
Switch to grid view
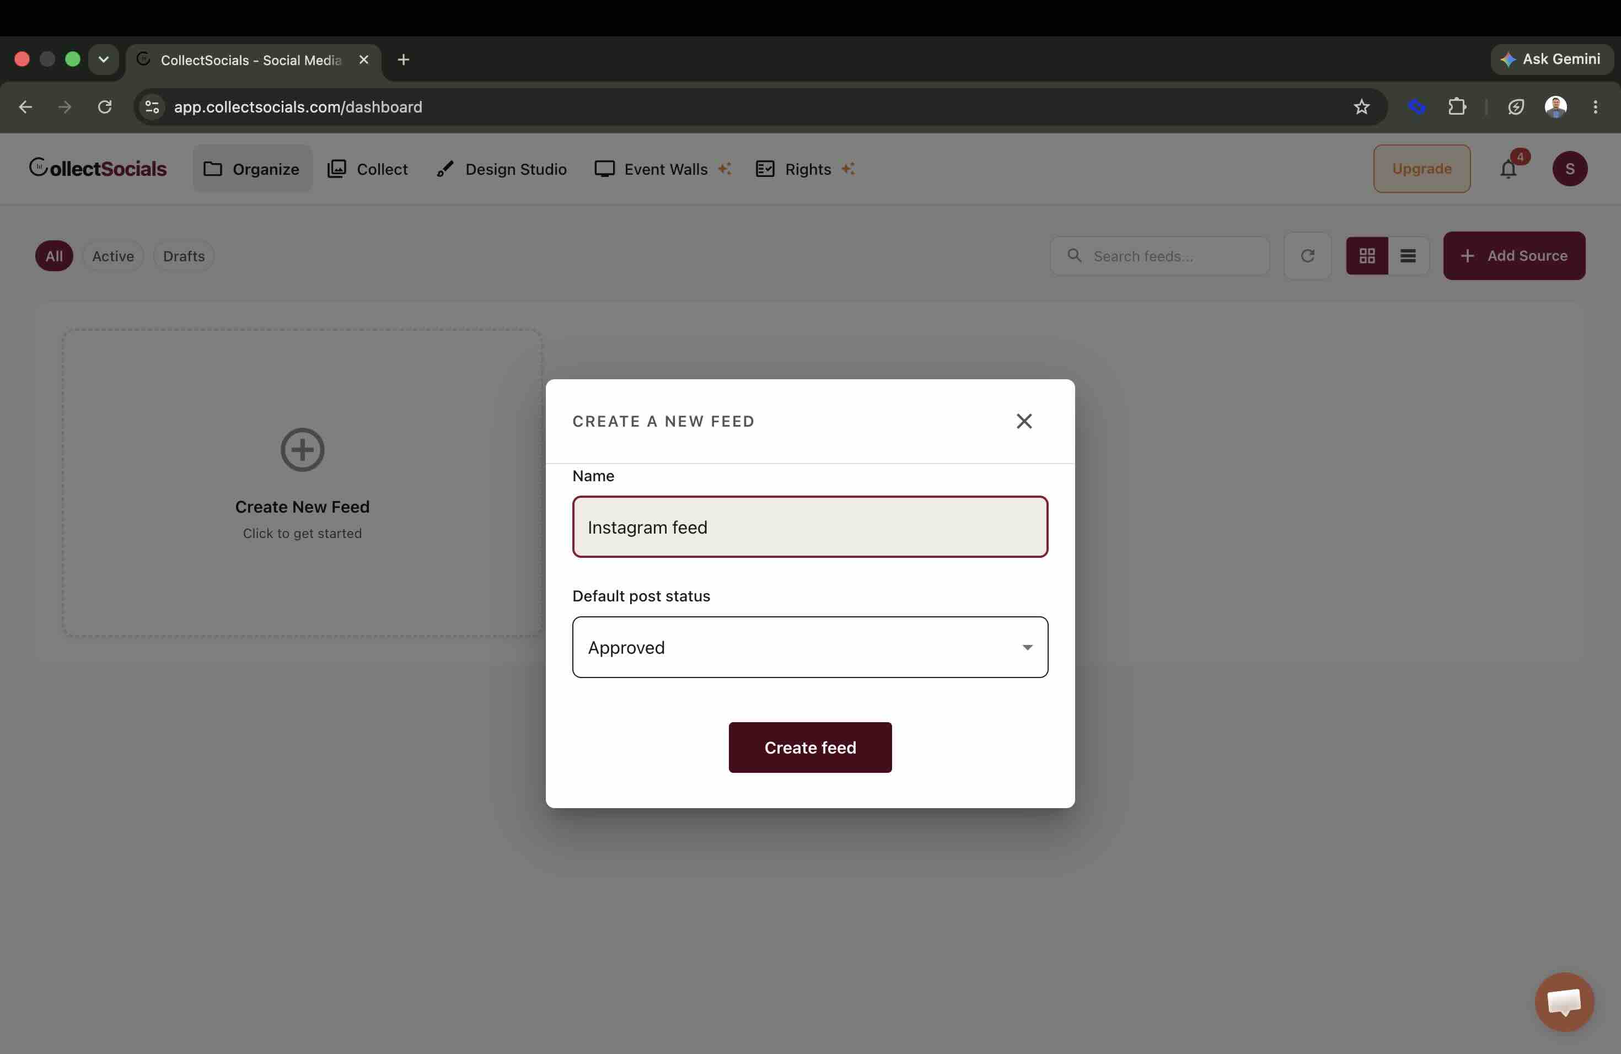[x=1367, y=256]
